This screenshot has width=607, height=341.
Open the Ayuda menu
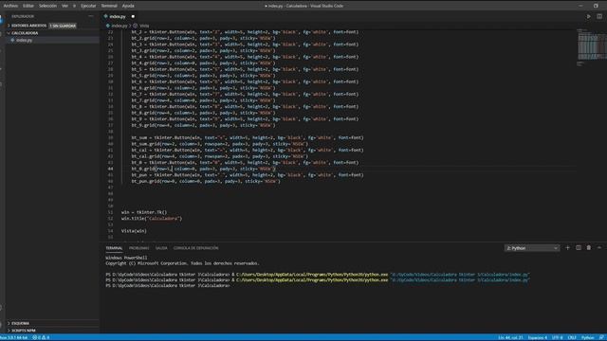[x=128, y=6]
